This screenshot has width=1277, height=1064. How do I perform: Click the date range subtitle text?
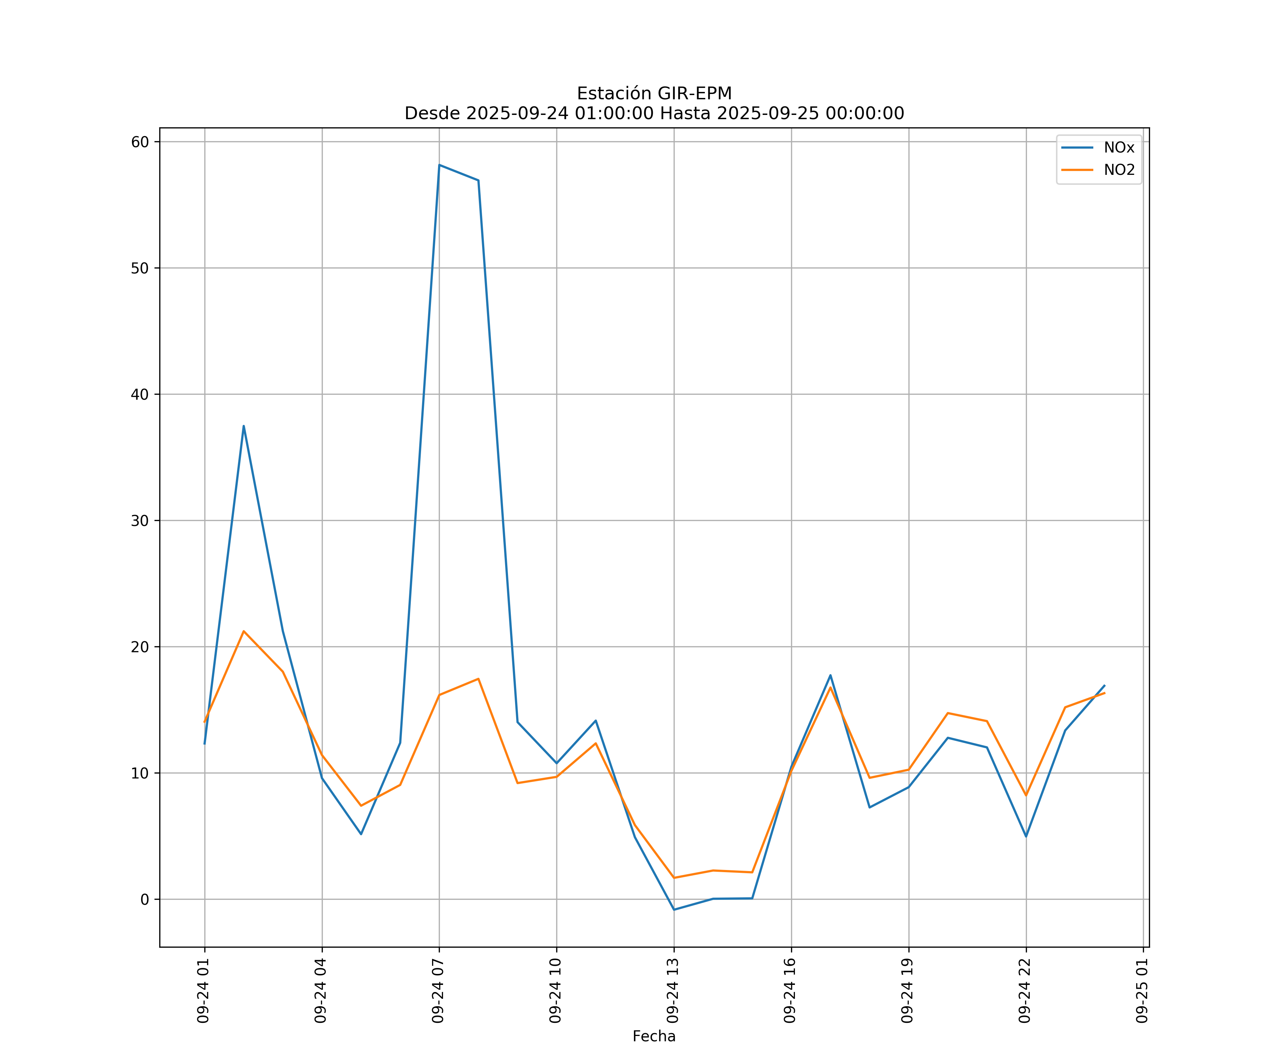tap(654, 114)
